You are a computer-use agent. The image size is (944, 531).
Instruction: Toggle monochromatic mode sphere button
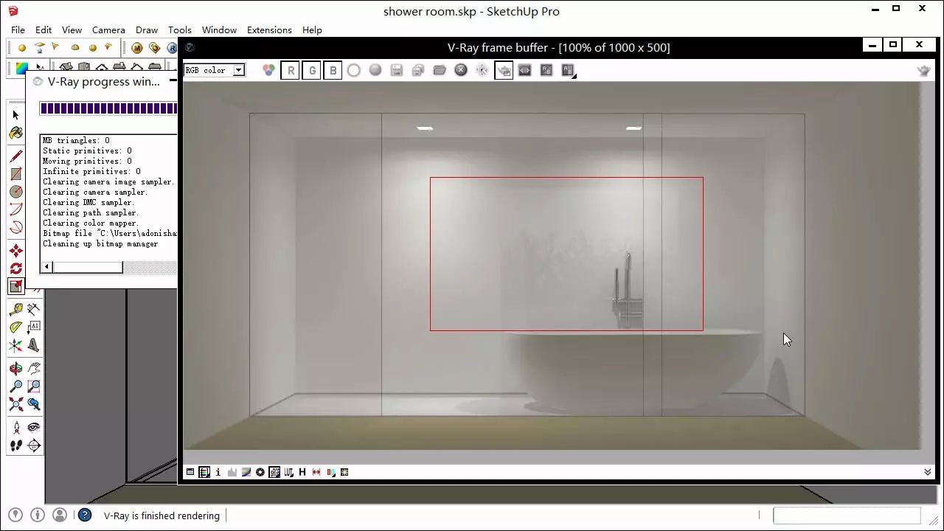click(375, 70)
